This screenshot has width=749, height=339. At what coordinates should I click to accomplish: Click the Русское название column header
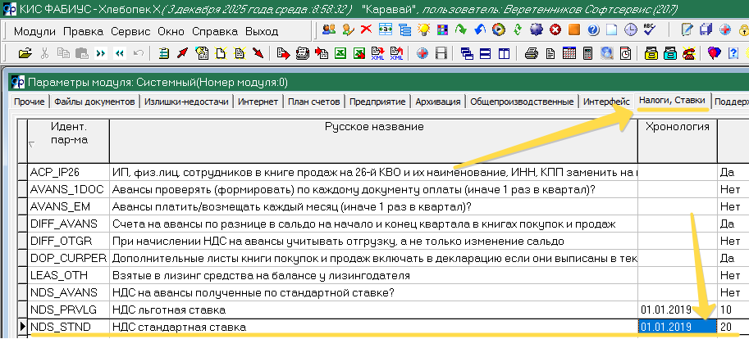tap(373, 141)
